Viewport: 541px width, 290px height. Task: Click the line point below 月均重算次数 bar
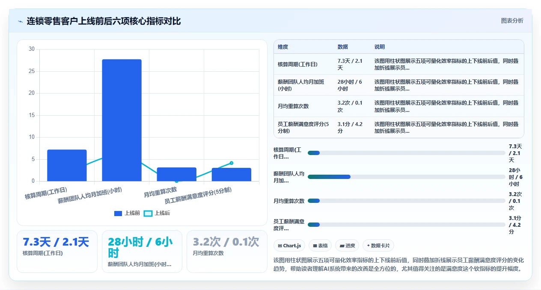pos(177,181)
